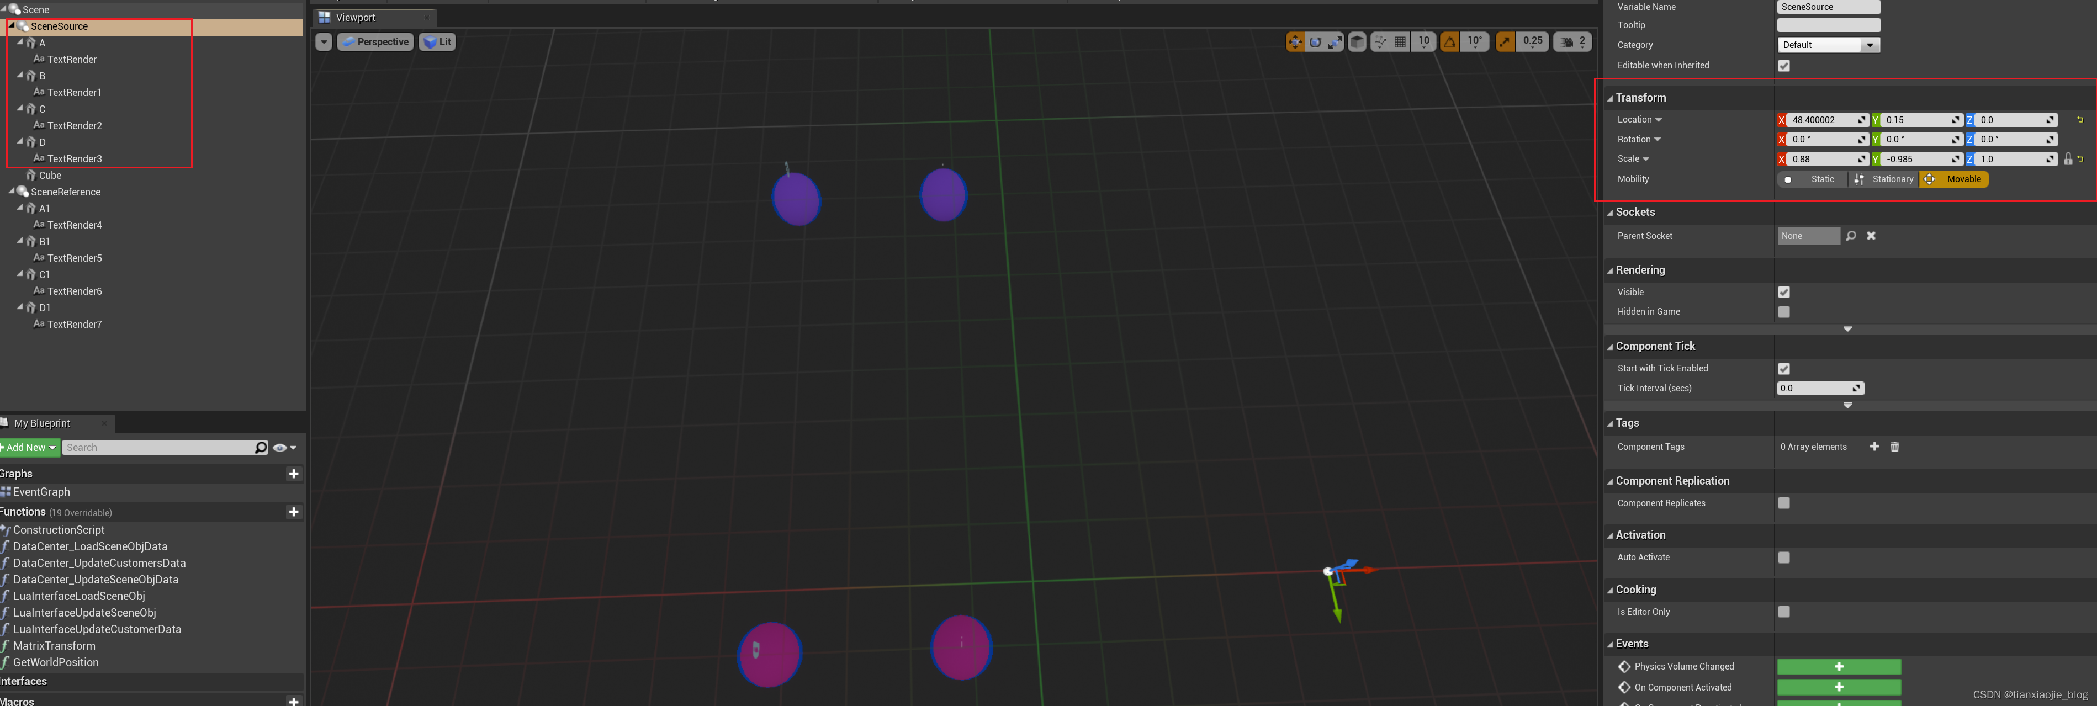
Task: Toggle grid snapping icon
Action: [x=1400, y=41]
